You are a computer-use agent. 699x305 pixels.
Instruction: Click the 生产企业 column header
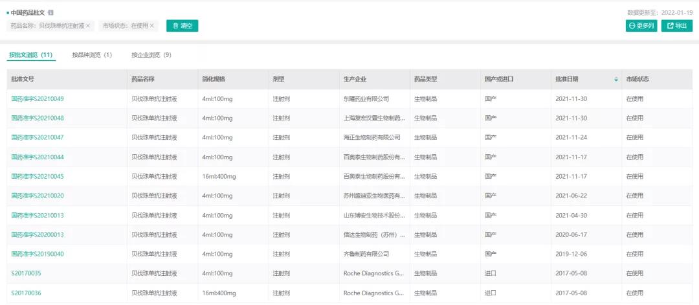click(x=355, y=79)
